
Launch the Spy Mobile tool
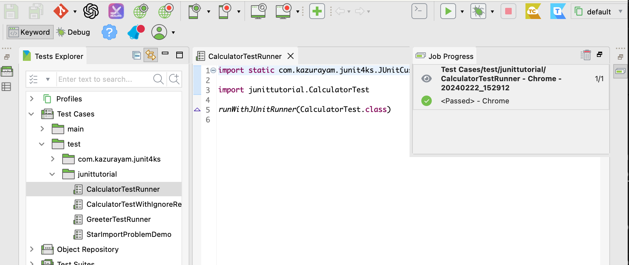click(x=195, y=11)
